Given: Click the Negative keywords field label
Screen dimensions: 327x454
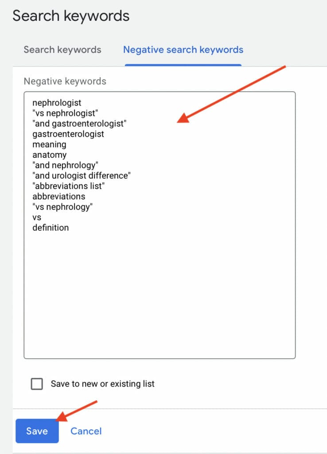Looking at the screenshot, I should coord(65,81).
